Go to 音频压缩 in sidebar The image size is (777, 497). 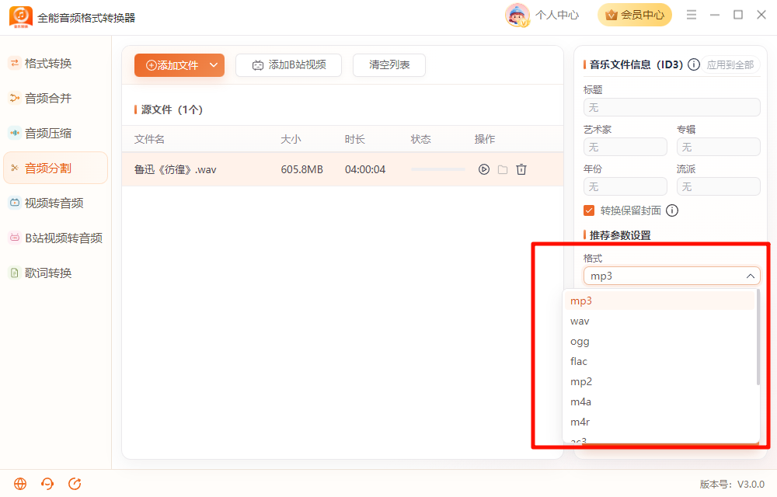click(55, 133)
